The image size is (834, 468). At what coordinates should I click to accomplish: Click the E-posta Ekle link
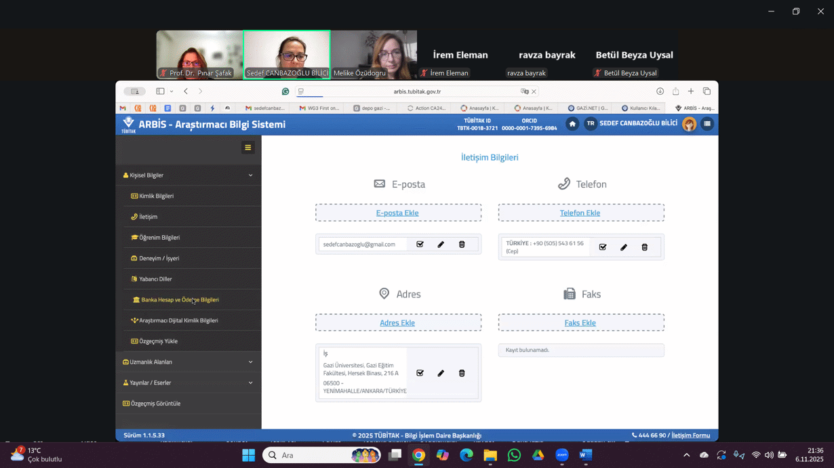[x=397, y=213]
